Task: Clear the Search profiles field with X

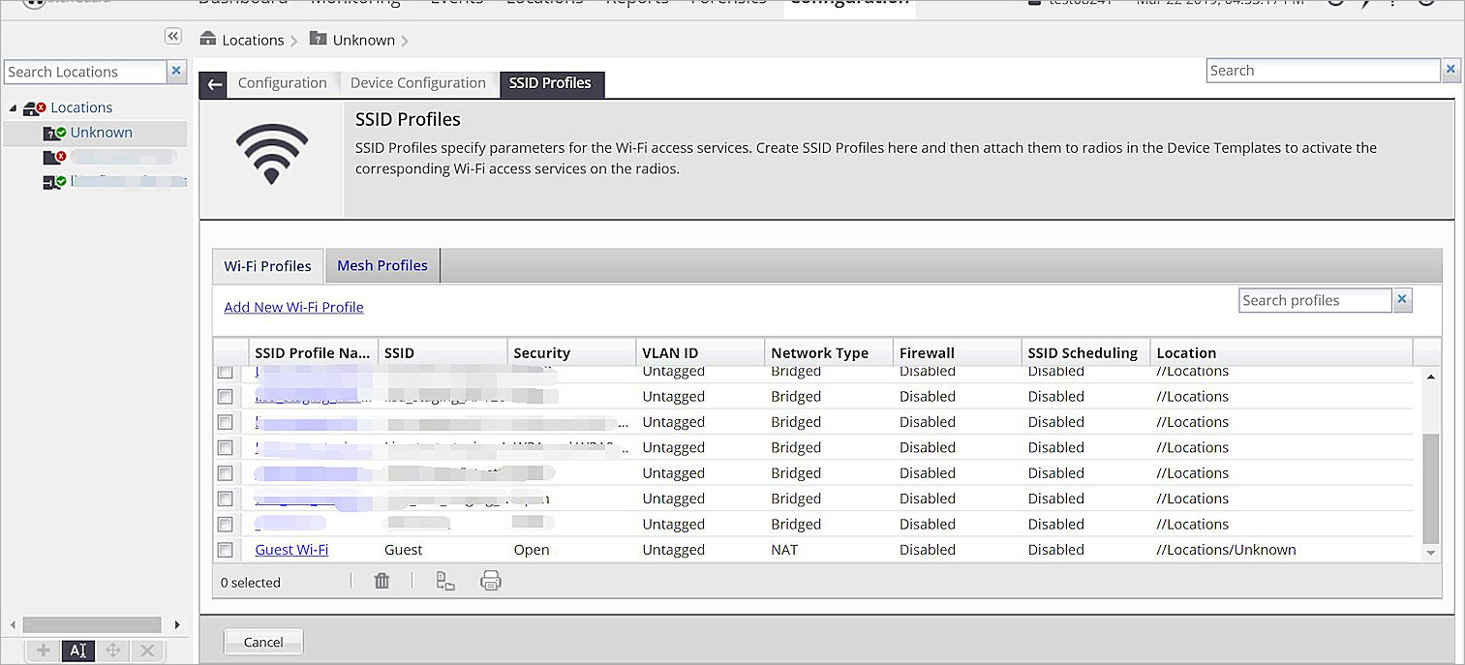Action: (x=1402, y=301)
